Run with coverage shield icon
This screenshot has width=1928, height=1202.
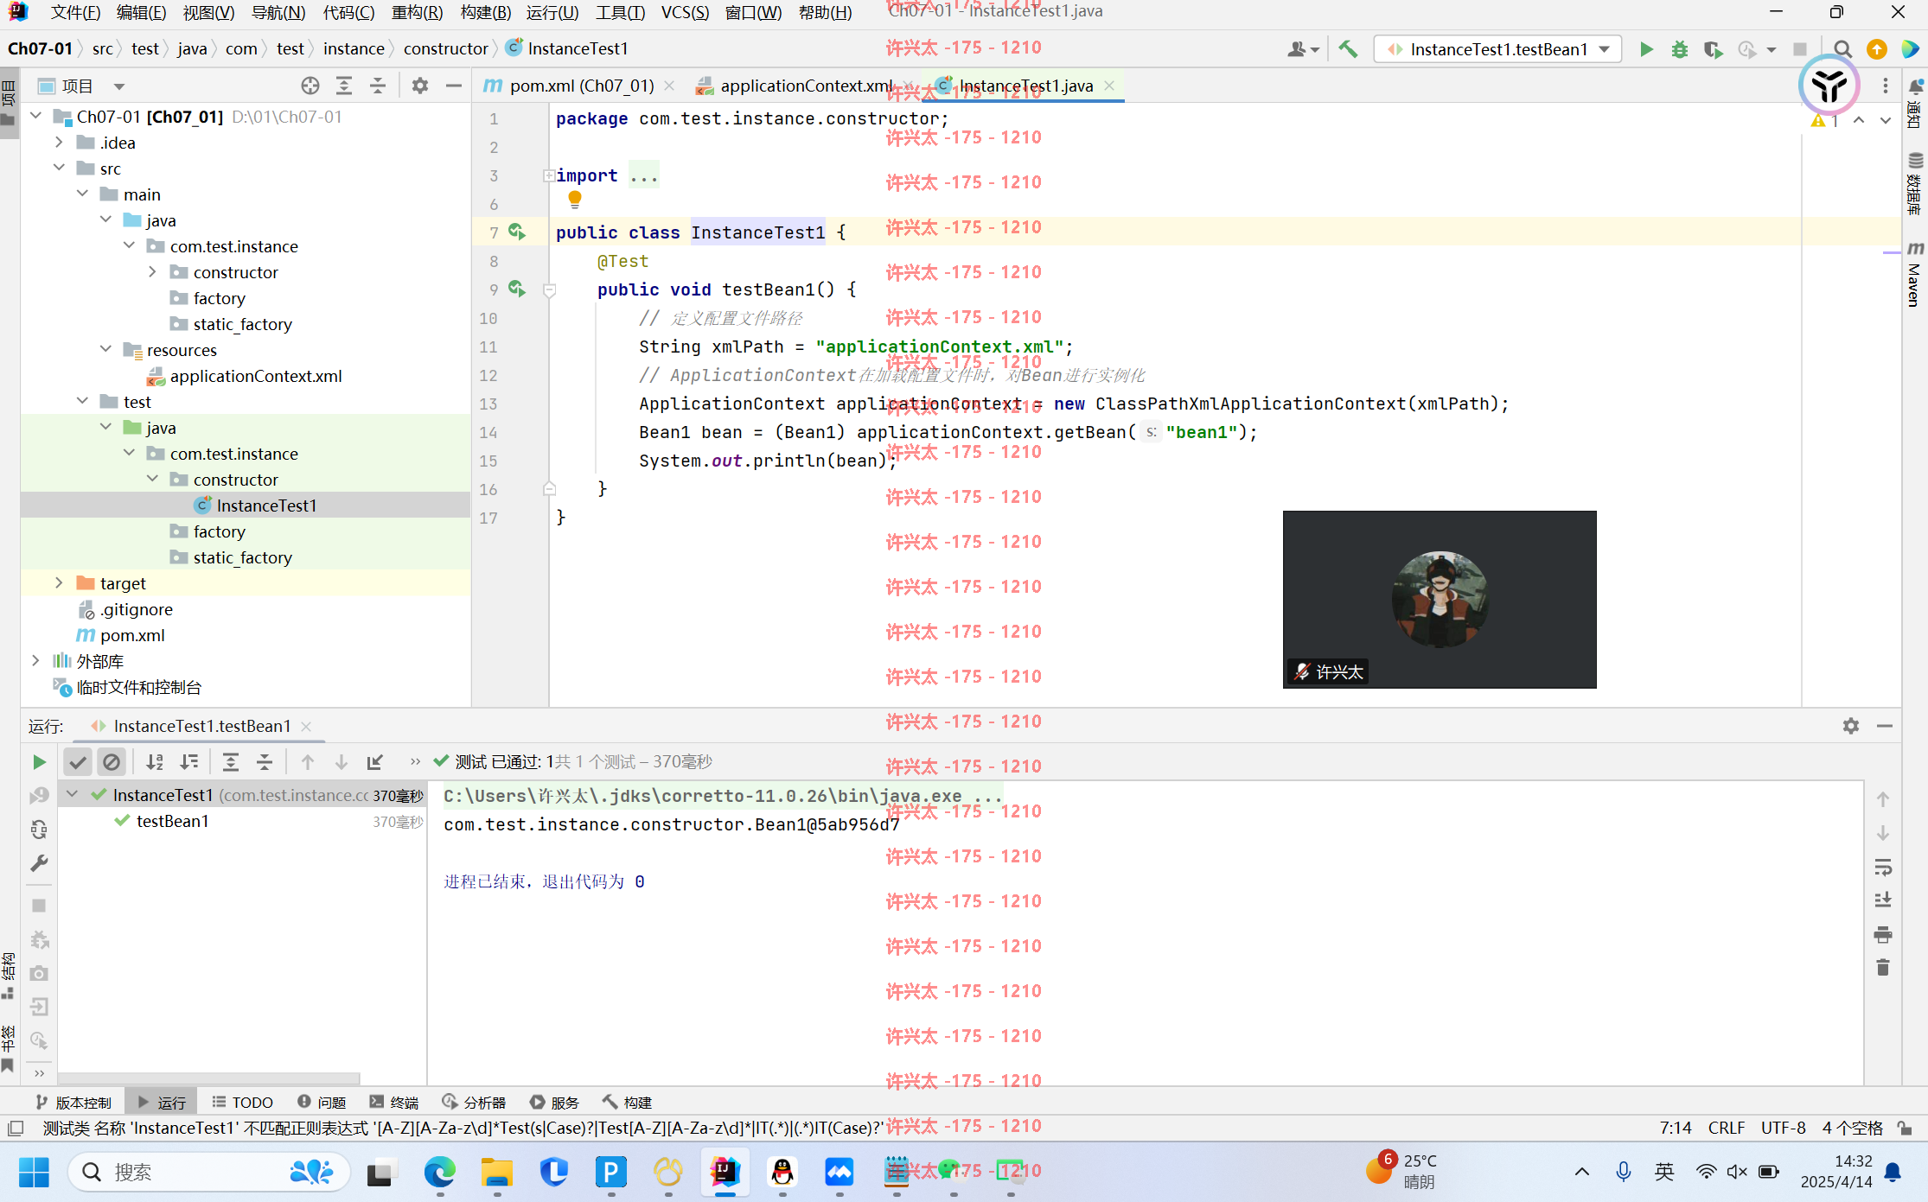[x=1713, y=49]
